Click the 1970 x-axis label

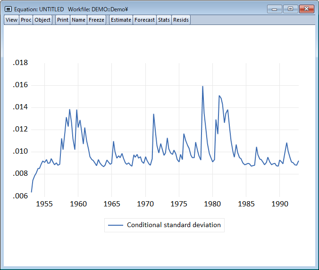(145, 204)
